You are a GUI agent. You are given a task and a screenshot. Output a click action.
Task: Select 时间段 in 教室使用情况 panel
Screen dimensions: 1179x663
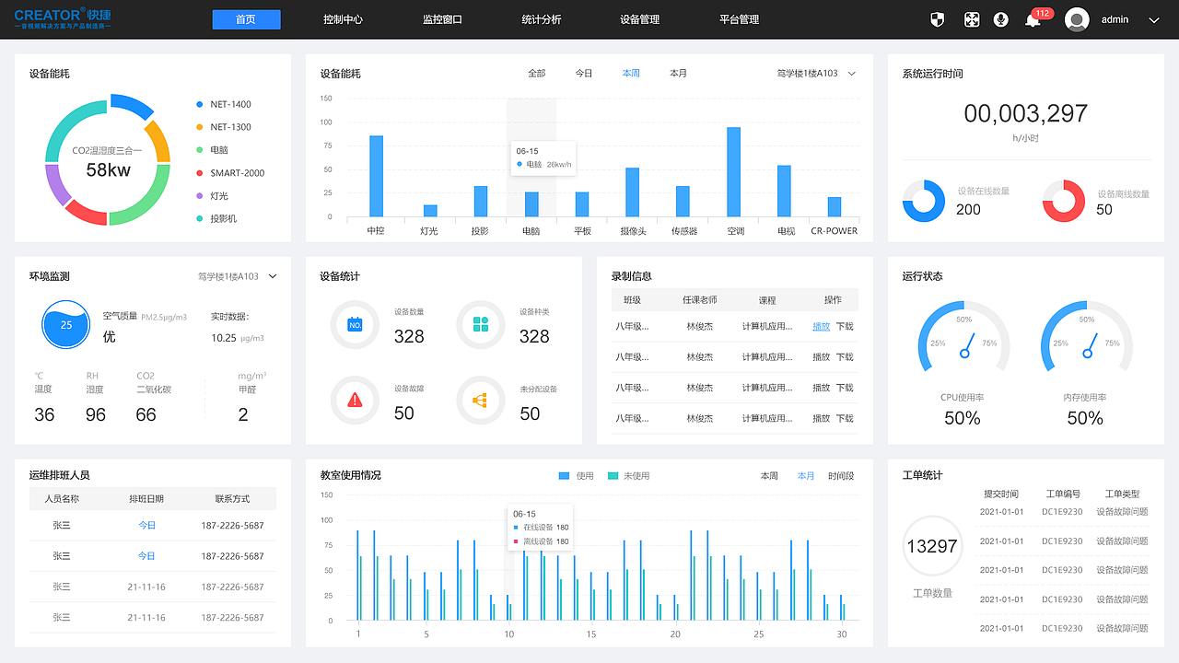click(841, 476)
